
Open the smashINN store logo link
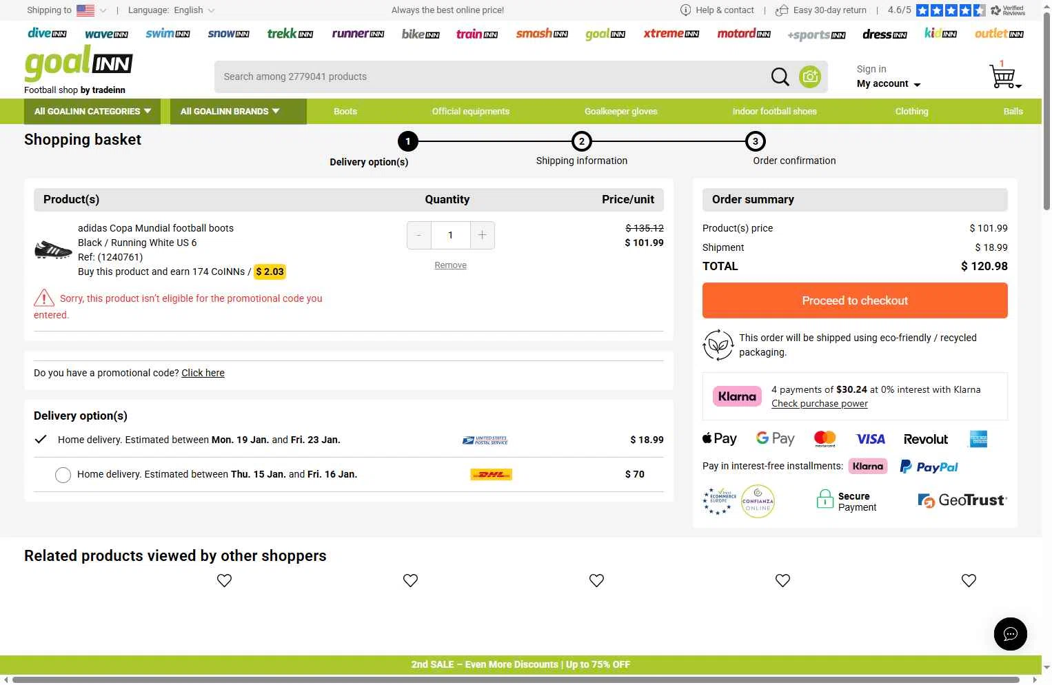click(x=542, y=33)
